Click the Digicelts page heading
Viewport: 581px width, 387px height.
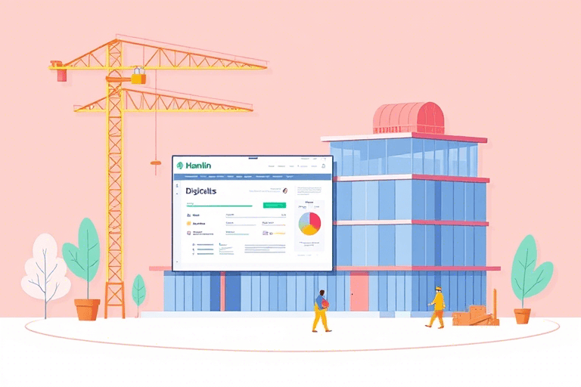pyautogui.click(x=200, y=192)
